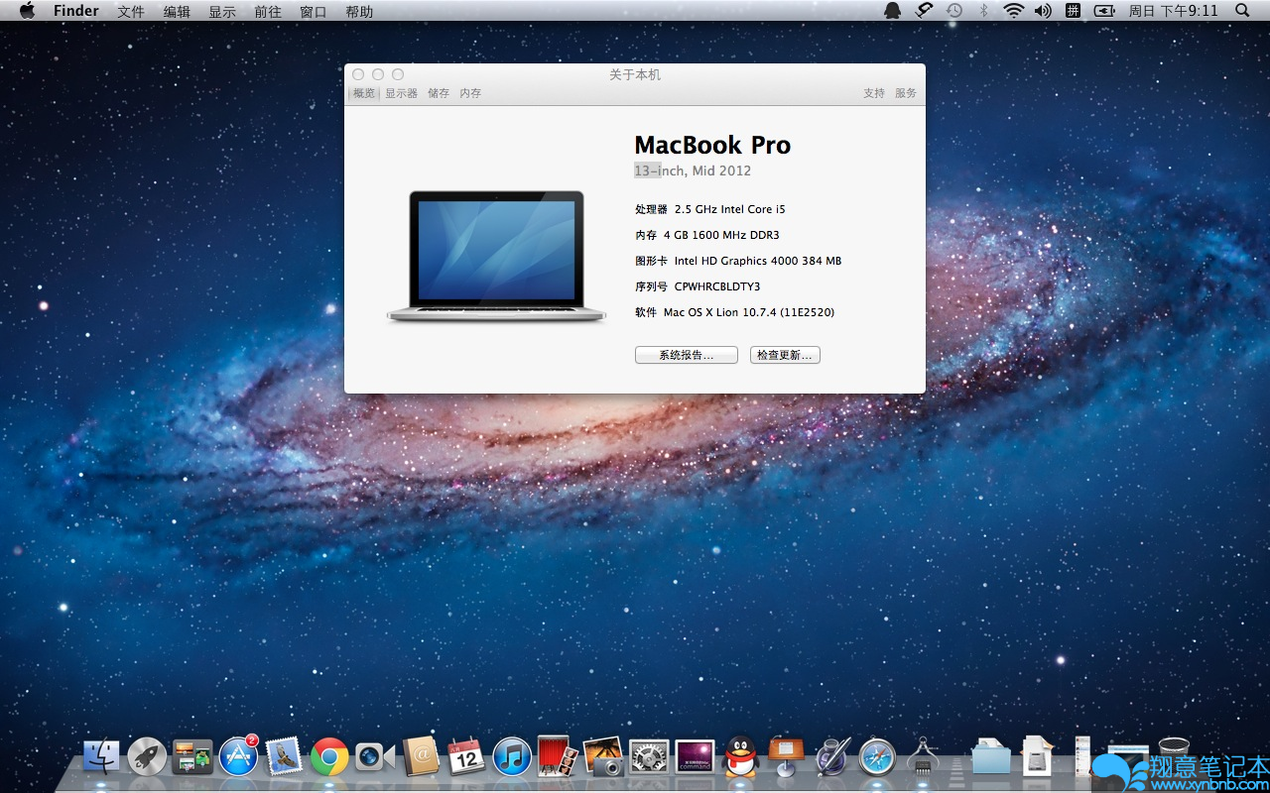
Task: Open the Finder menu
Action: [x=76, y=11]
